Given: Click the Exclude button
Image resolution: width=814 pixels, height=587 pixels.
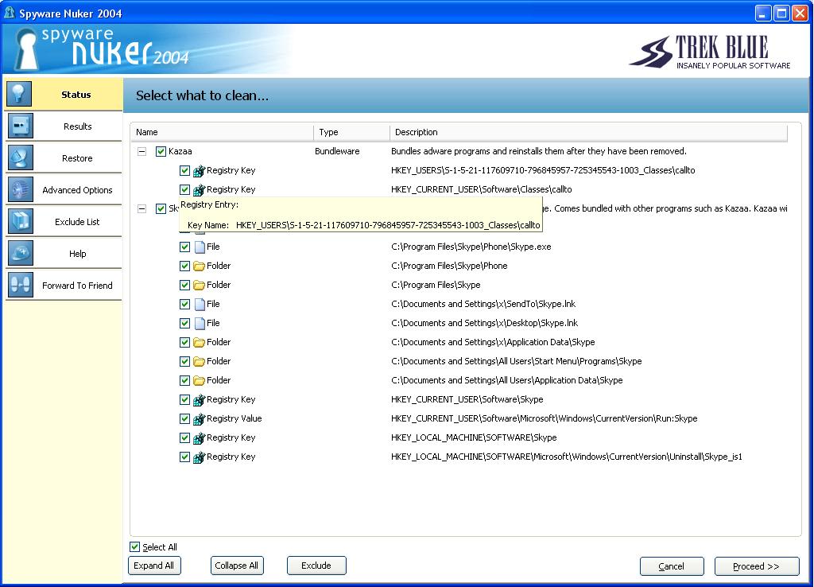Looking at the screenshot, I should (316, 566).
